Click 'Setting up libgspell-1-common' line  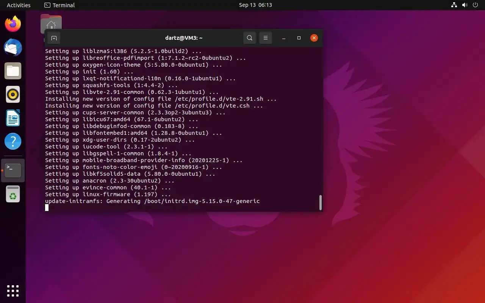point(118,153)
